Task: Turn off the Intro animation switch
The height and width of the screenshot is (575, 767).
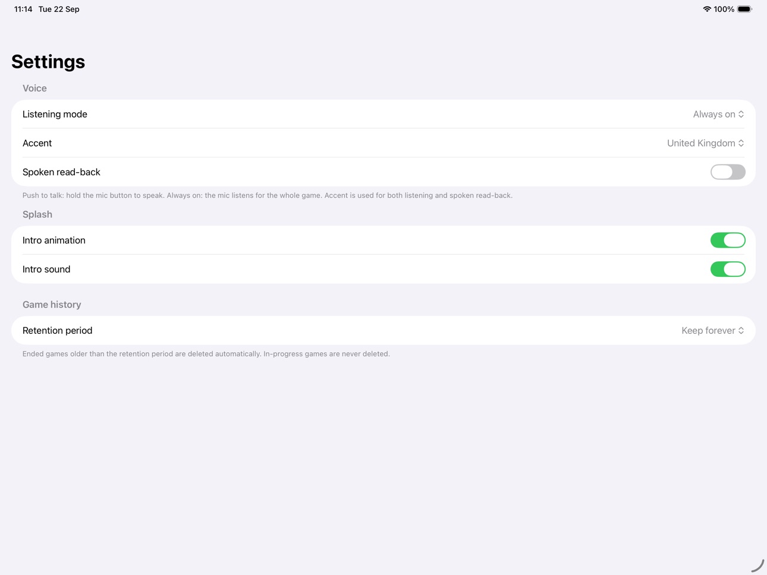Action: [x=728, y=240]
